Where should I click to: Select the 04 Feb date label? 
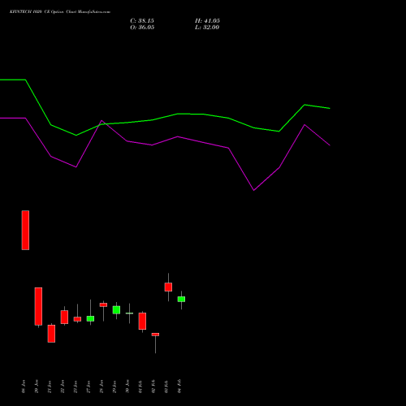coord(179,387)
